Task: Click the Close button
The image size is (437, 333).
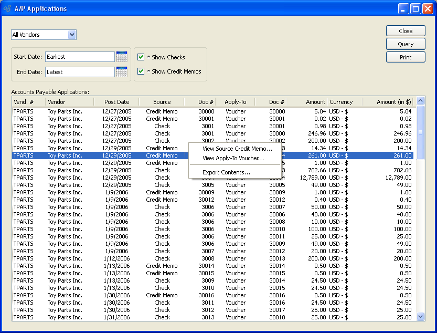Action: click(x=406, y=31)
